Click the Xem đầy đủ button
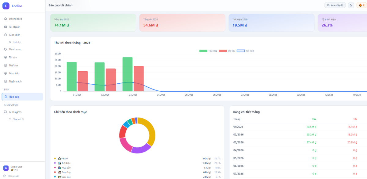The image size is (367, 179). pos(335,5)
